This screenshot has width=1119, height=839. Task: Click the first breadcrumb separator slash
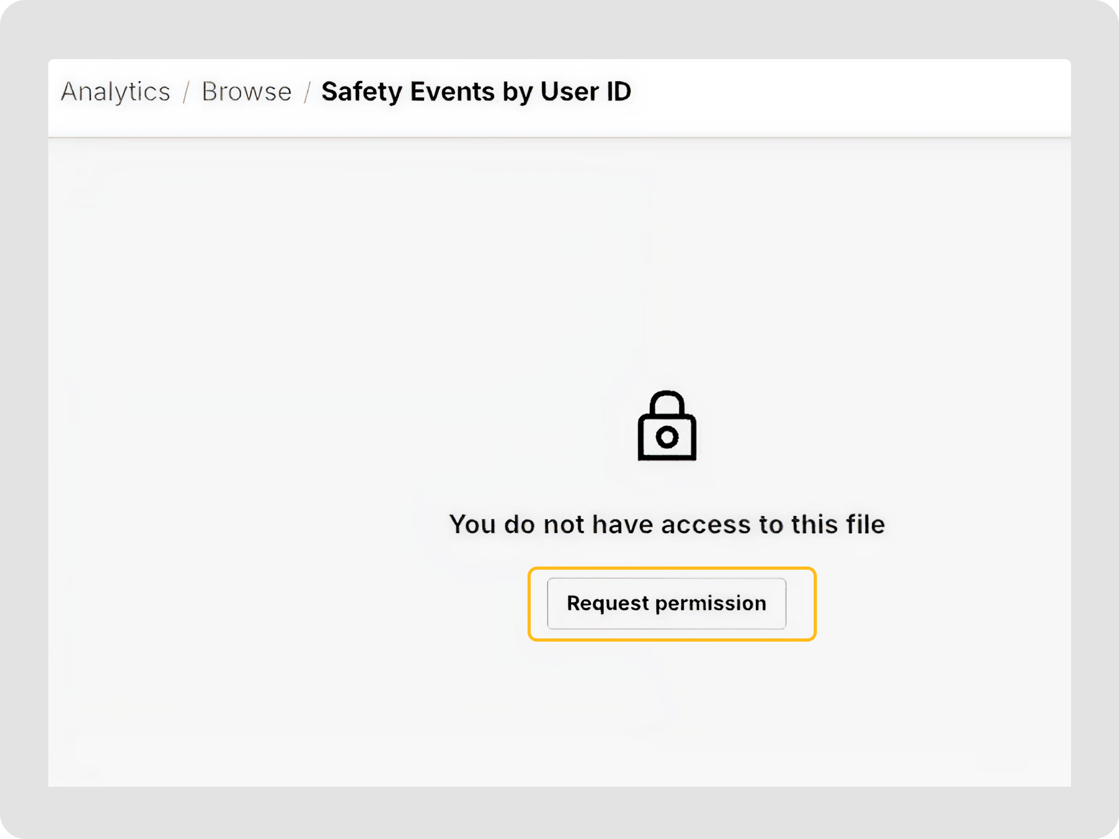[187, 92]
